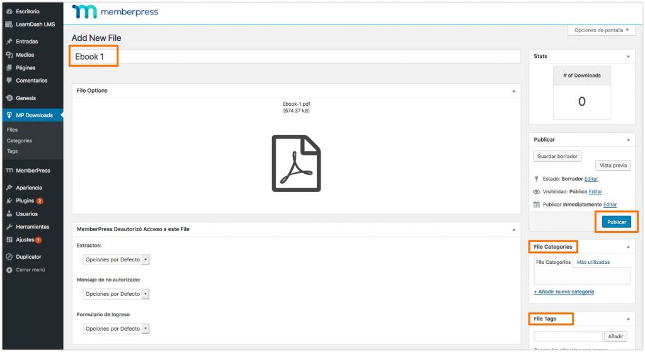The width and height of the screenshot is (645, 352).
Task: Open the Apariencia brush icon
Action: [9, 188]
